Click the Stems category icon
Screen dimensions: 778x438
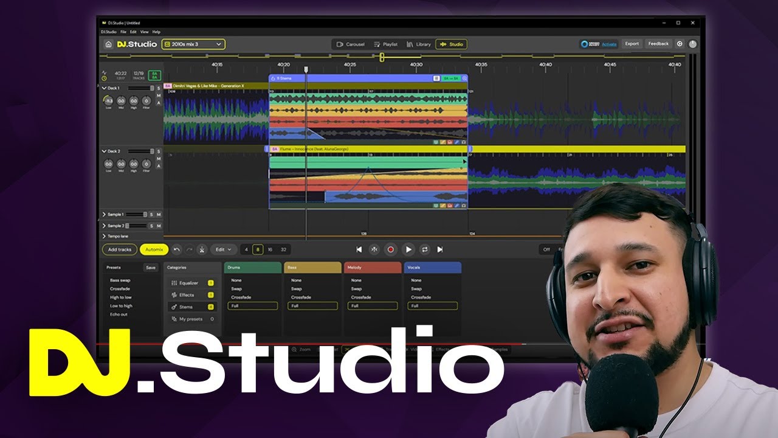tap(174, 307)
